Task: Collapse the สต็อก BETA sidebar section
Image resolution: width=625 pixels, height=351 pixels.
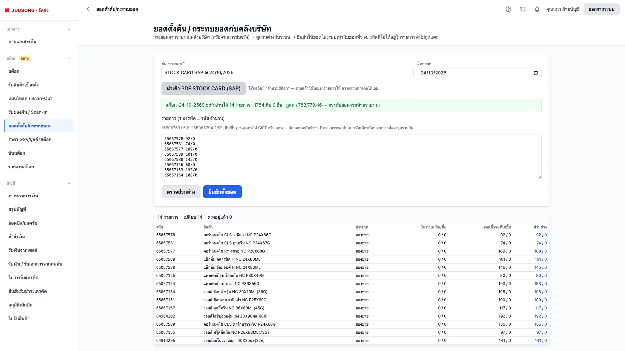Action: [x=69, y=58]
